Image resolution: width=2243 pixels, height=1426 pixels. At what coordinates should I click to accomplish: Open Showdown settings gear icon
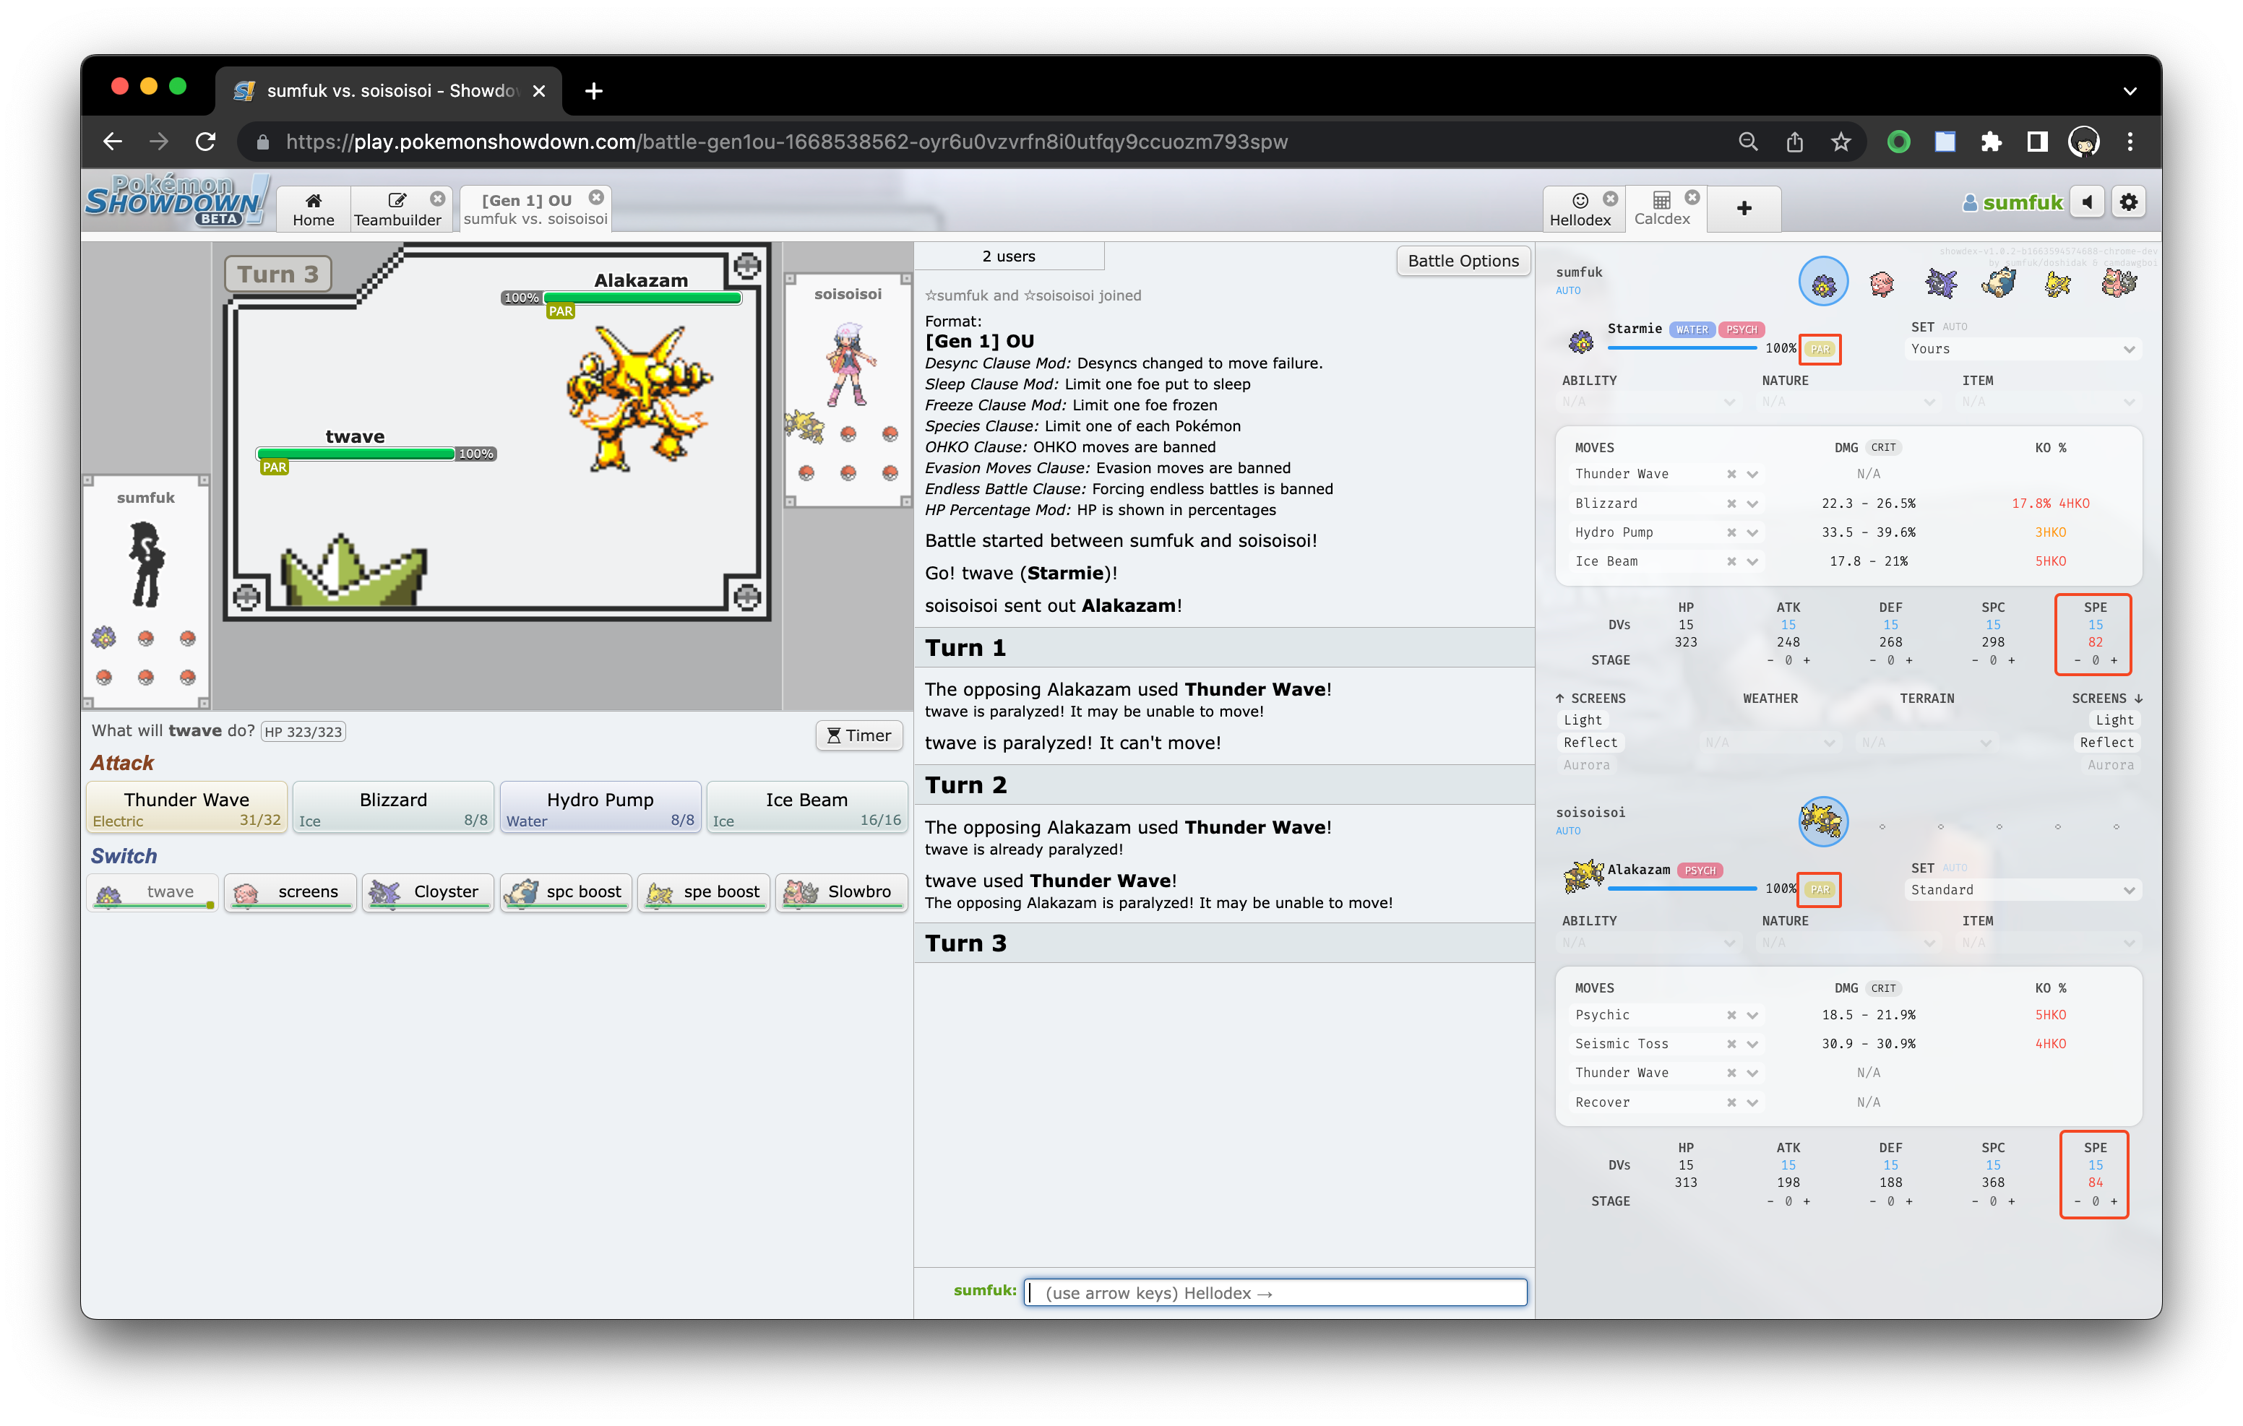coord(2128,202)
